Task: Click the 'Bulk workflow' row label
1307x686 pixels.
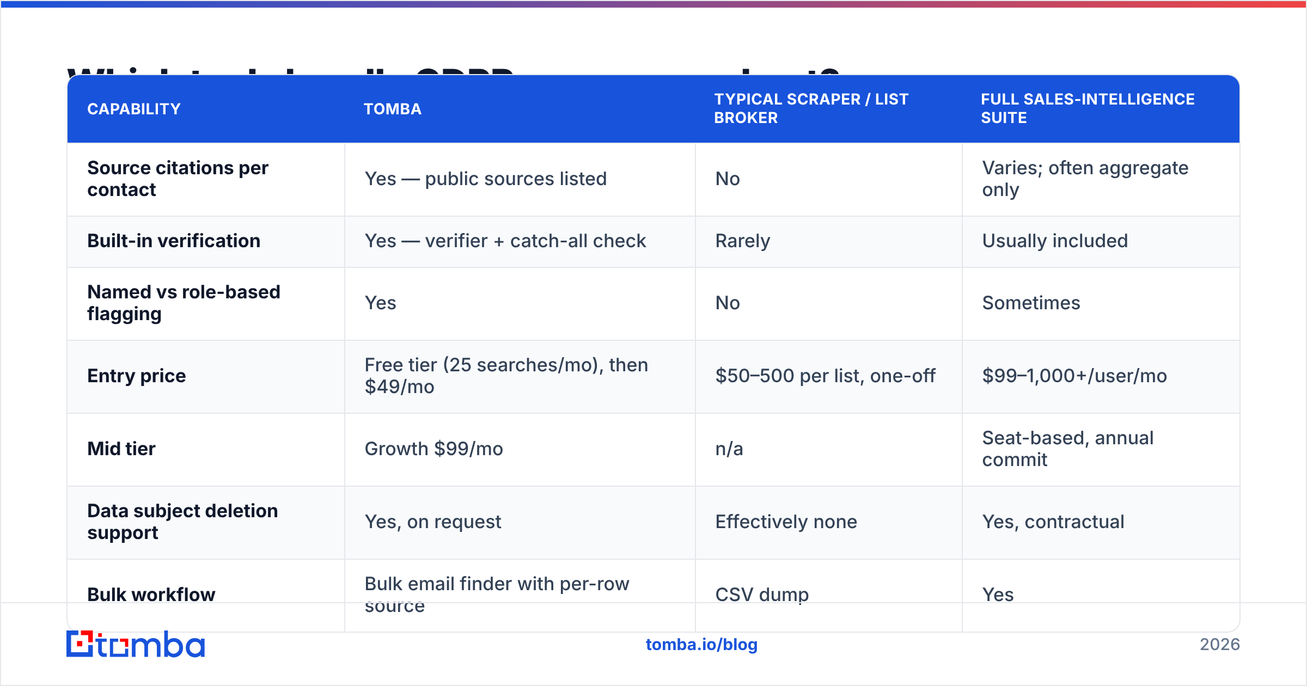Action: tap(151, 595)
